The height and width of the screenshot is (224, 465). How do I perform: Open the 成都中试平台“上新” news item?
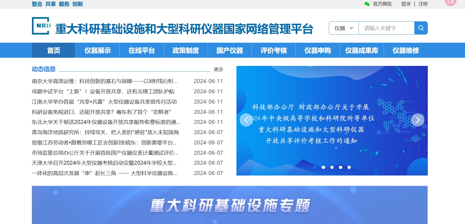coord(103,91)
